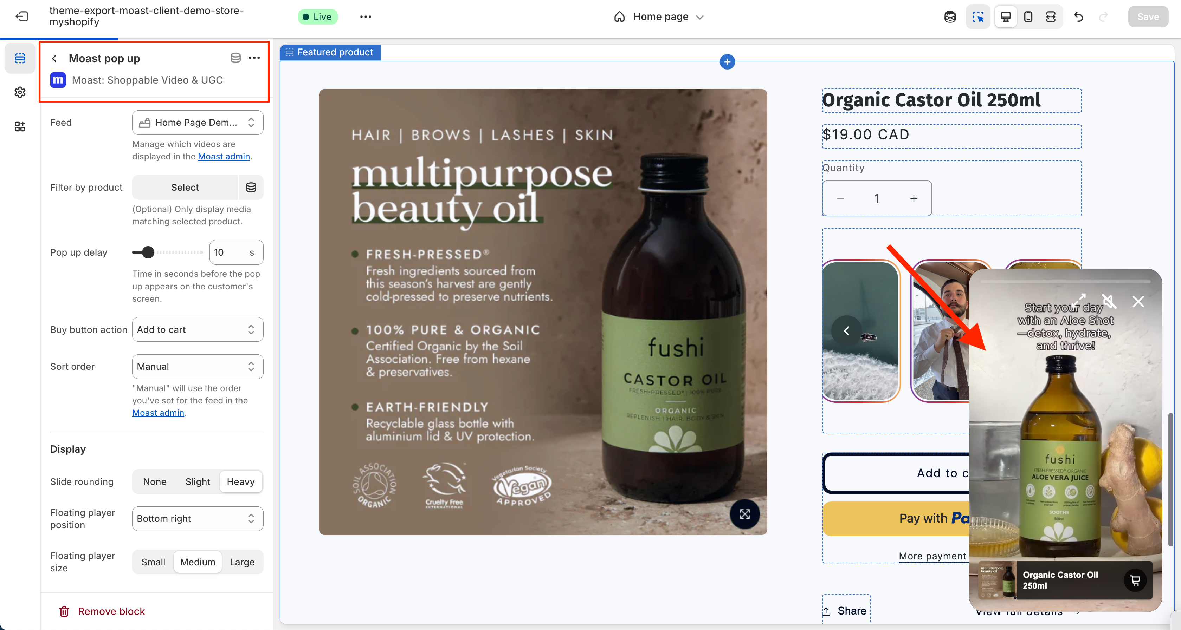Open the ocean wave video thumbnail
Screen dimensions: 1181x630
coord(860,330)
